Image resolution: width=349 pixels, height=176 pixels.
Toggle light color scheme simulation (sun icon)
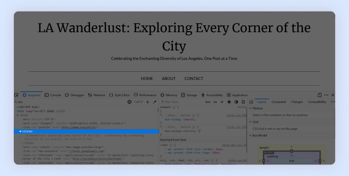point(229,102)
